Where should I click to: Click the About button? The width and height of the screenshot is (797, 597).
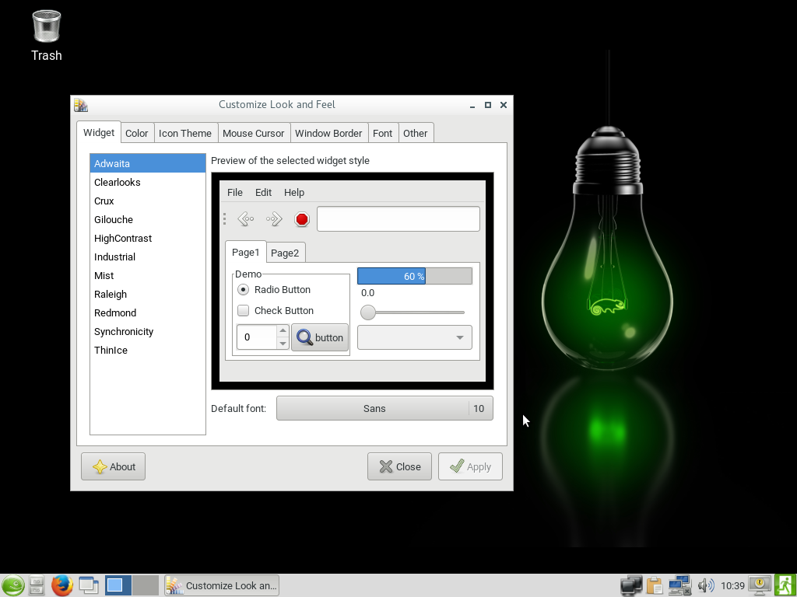114,466
